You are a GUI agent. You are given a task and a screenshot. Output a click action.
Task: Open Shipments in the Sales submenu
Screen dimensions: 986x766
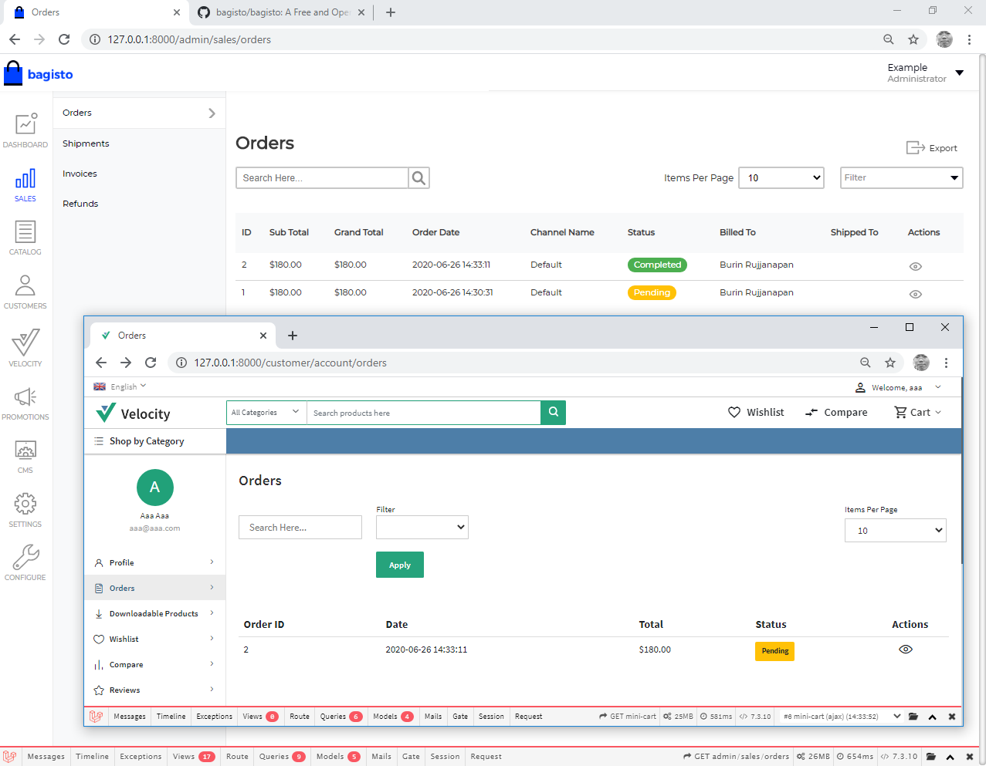coord(86,143)
